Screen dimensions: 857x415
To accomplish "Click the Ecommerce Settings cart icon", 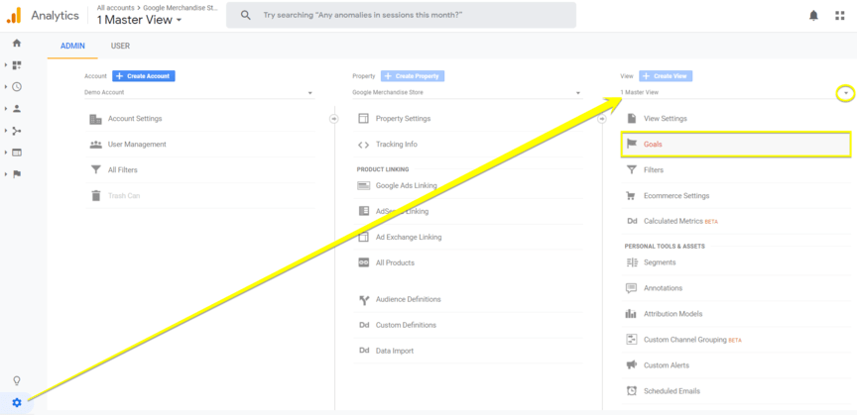I will coord(631,195).
